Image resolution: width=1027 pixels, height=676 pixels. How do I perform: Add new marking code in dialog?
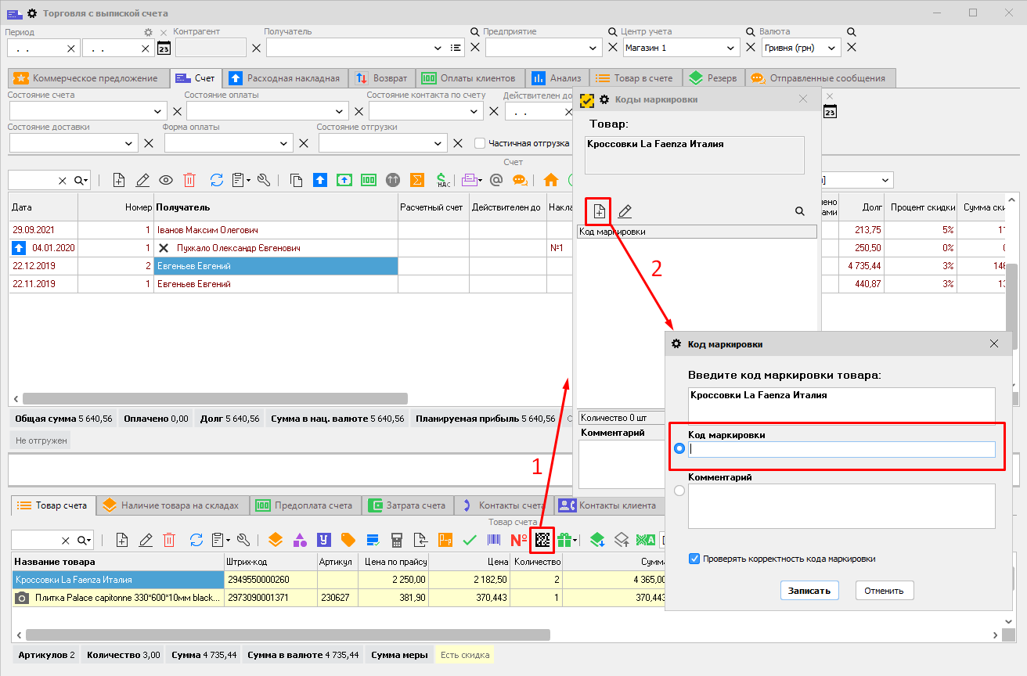pyautogui.click(x=598, y=211)
